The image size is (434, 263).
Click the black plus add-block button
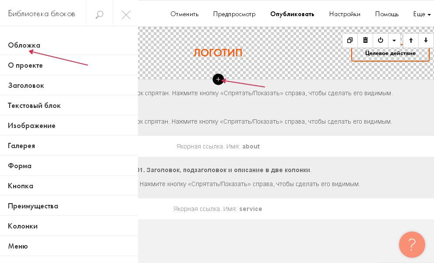pos(218,80)
